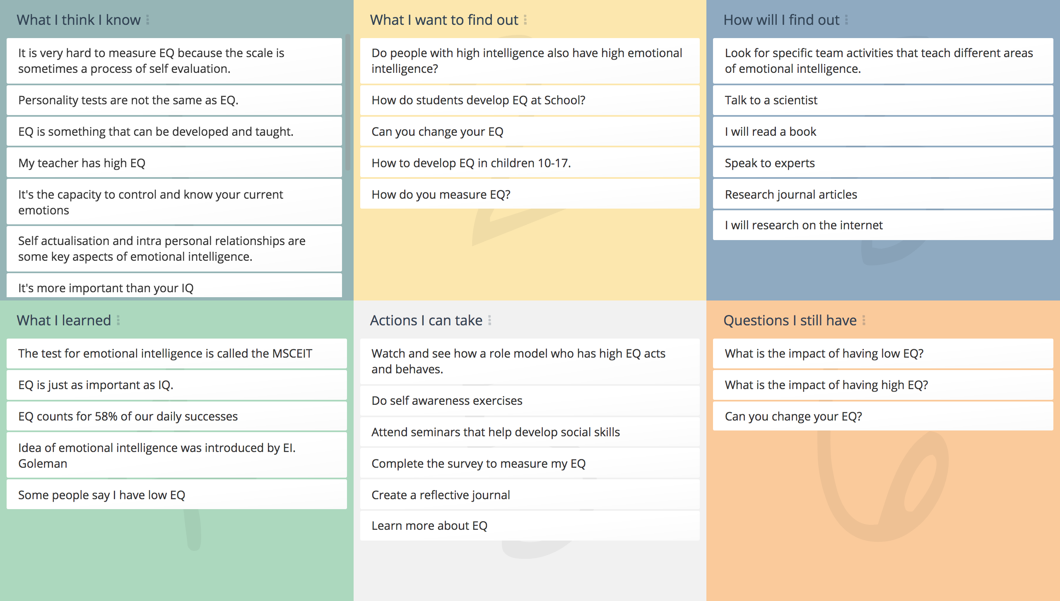Select 'Personality tests are not the same as EQ' card
This screenshot has height=601, width=1060.
[x=174, y=100]
